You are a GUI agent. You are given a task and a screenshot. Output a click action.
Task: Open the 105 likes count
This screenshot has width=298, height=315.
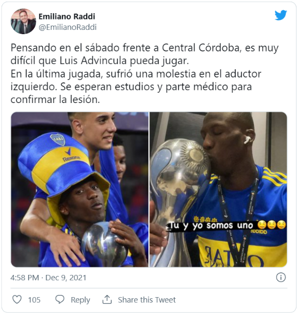tap(34, 300)
